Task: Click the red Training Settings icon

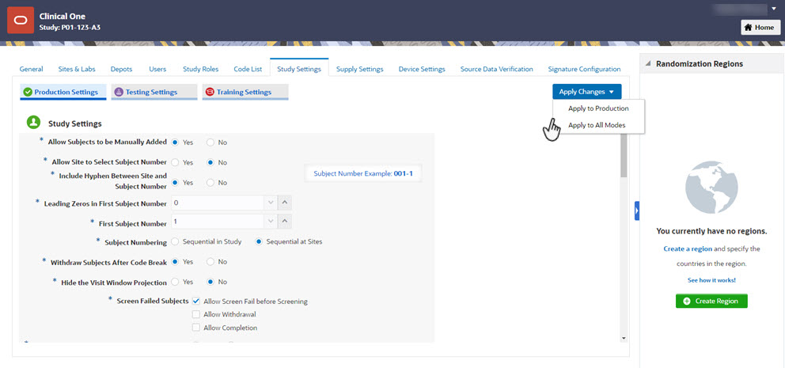Action: 210,92
